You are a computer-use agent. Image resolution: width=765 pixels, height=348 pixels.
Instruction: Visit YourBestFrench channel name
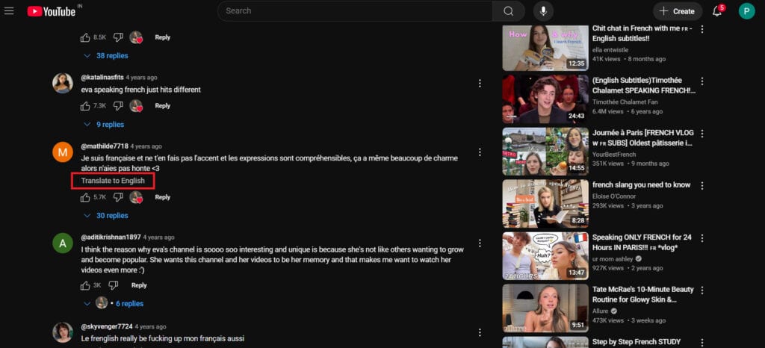[614, 154]
